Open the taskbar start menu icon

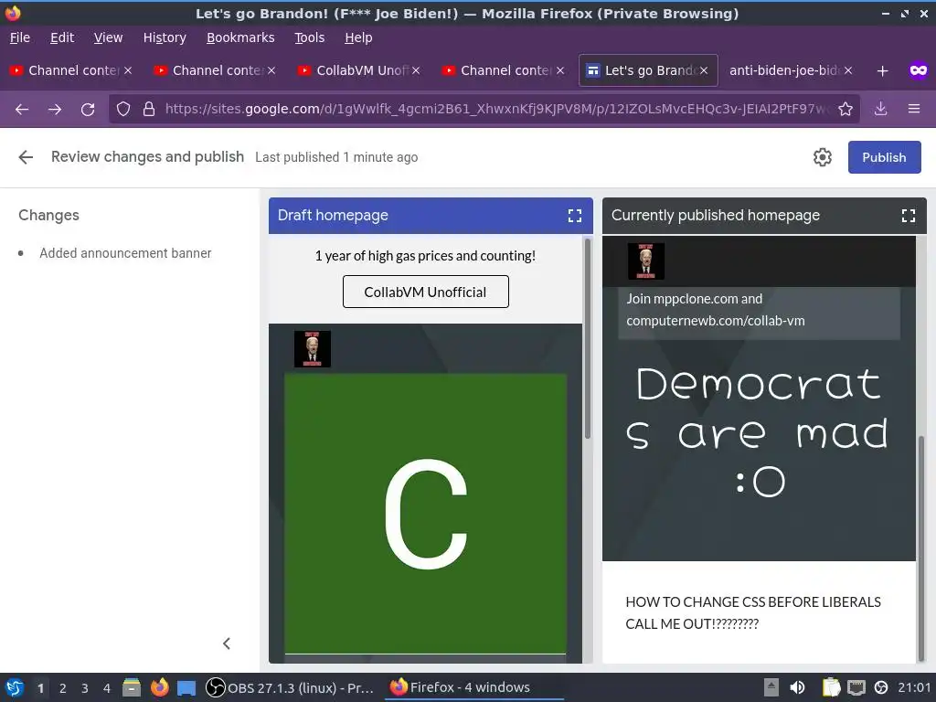(x=15, y=687)
